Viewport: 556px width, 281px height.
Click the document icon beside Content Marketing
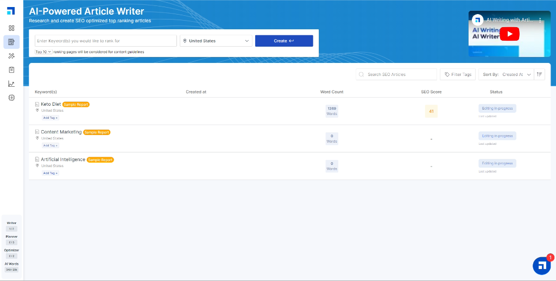click(37, 132)
